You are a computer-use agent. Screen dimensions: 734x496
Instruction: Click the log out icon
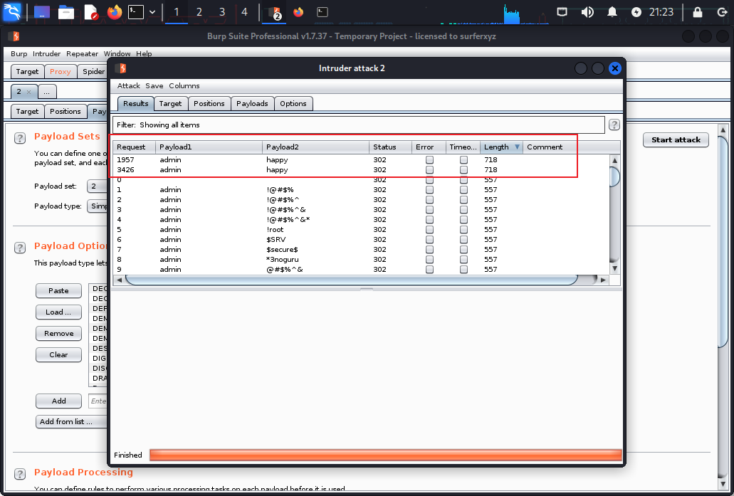pyautogui.click(x=723, y=12)
